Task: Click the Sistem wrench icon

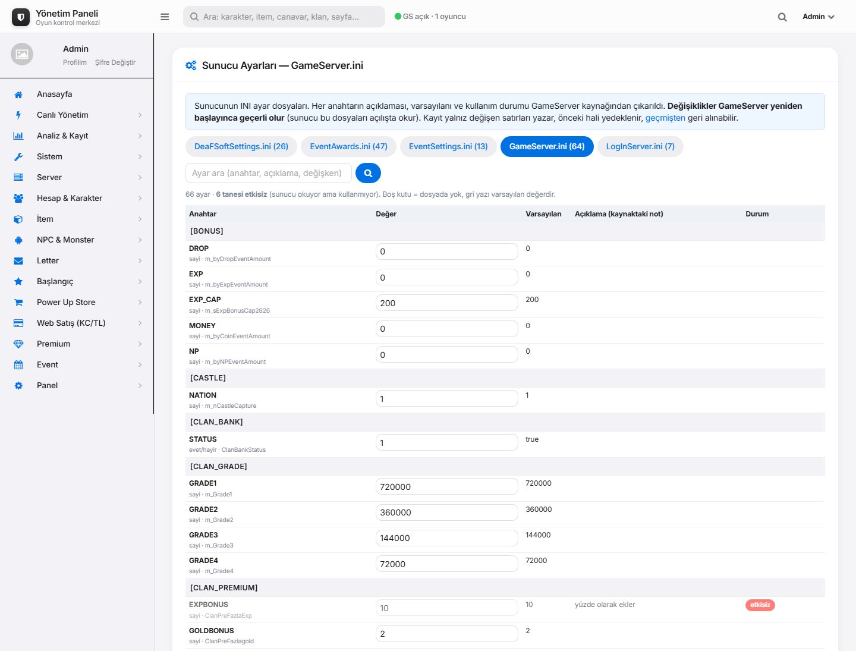Action: 18,157
